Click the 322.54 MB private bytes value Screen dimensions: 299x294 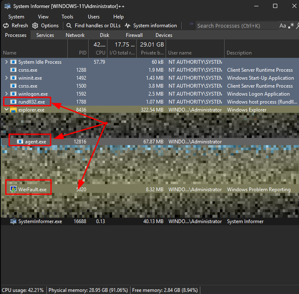pos(152,110)
